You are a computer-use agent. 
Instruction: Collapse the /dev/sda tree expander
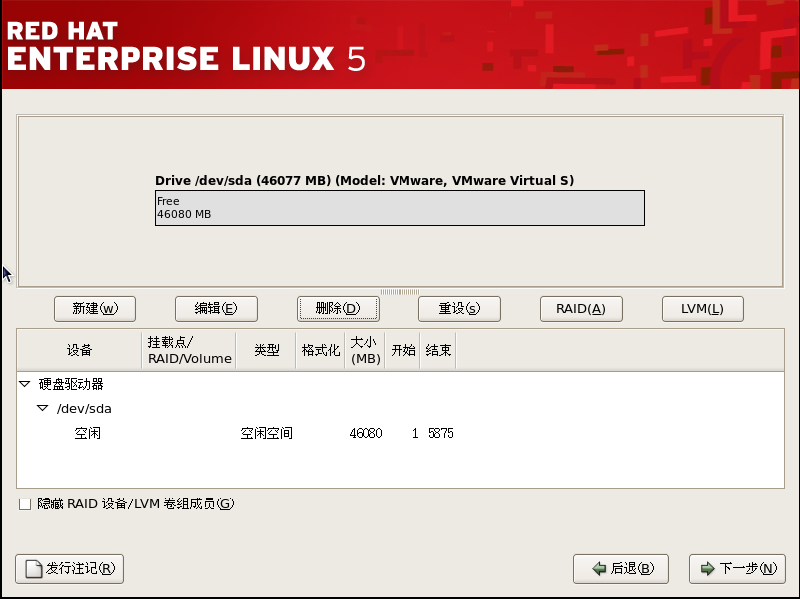43,409
